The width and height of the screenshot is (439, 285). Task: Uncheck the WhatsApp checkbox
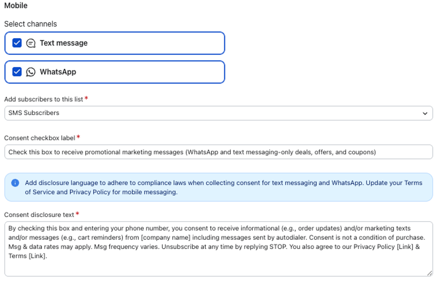(x=17, y=72)
